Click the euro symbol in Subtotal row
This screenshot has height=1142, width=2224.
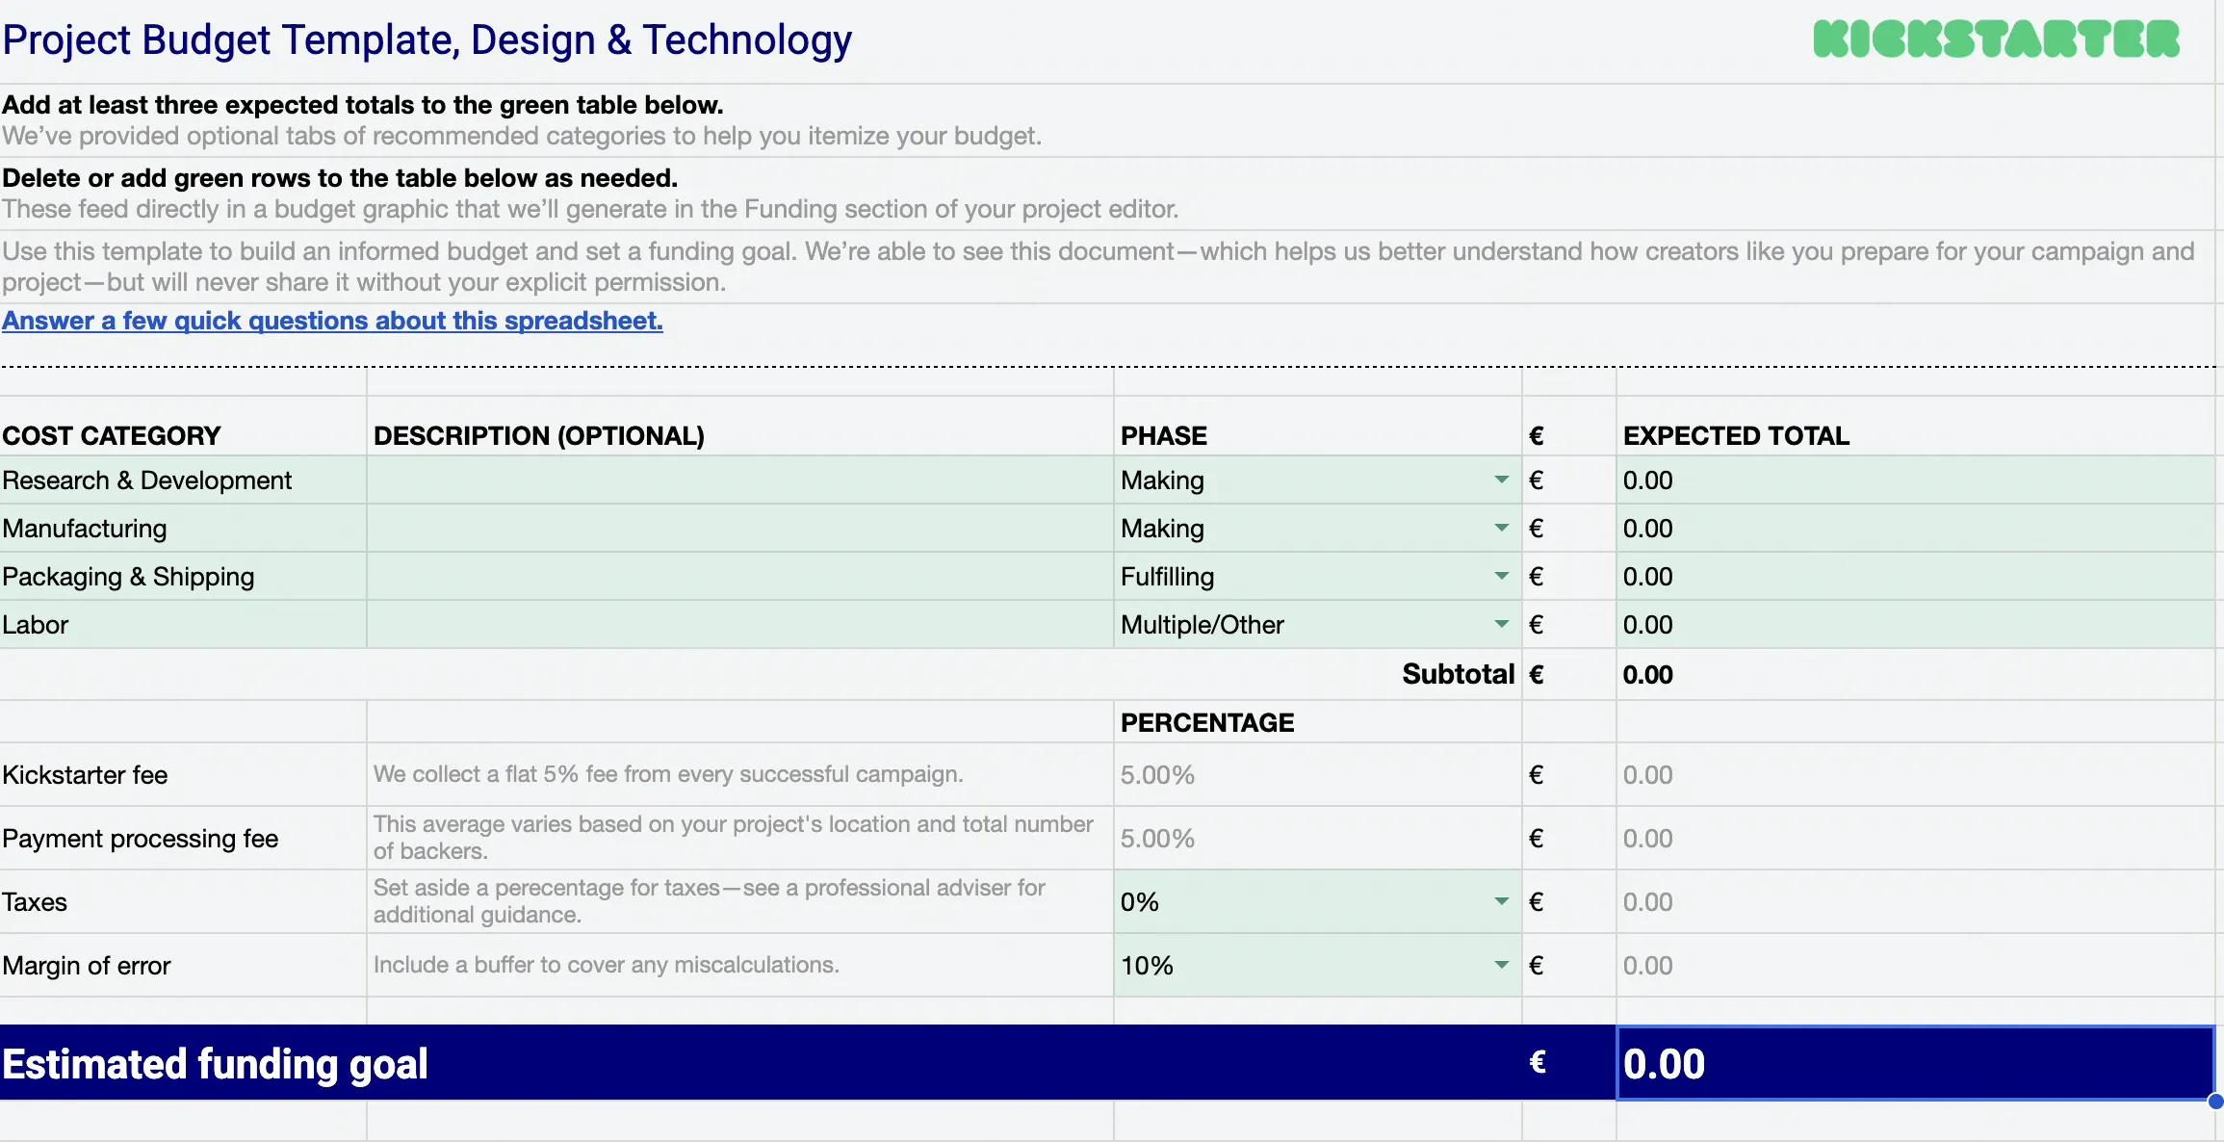point(1537,674)
